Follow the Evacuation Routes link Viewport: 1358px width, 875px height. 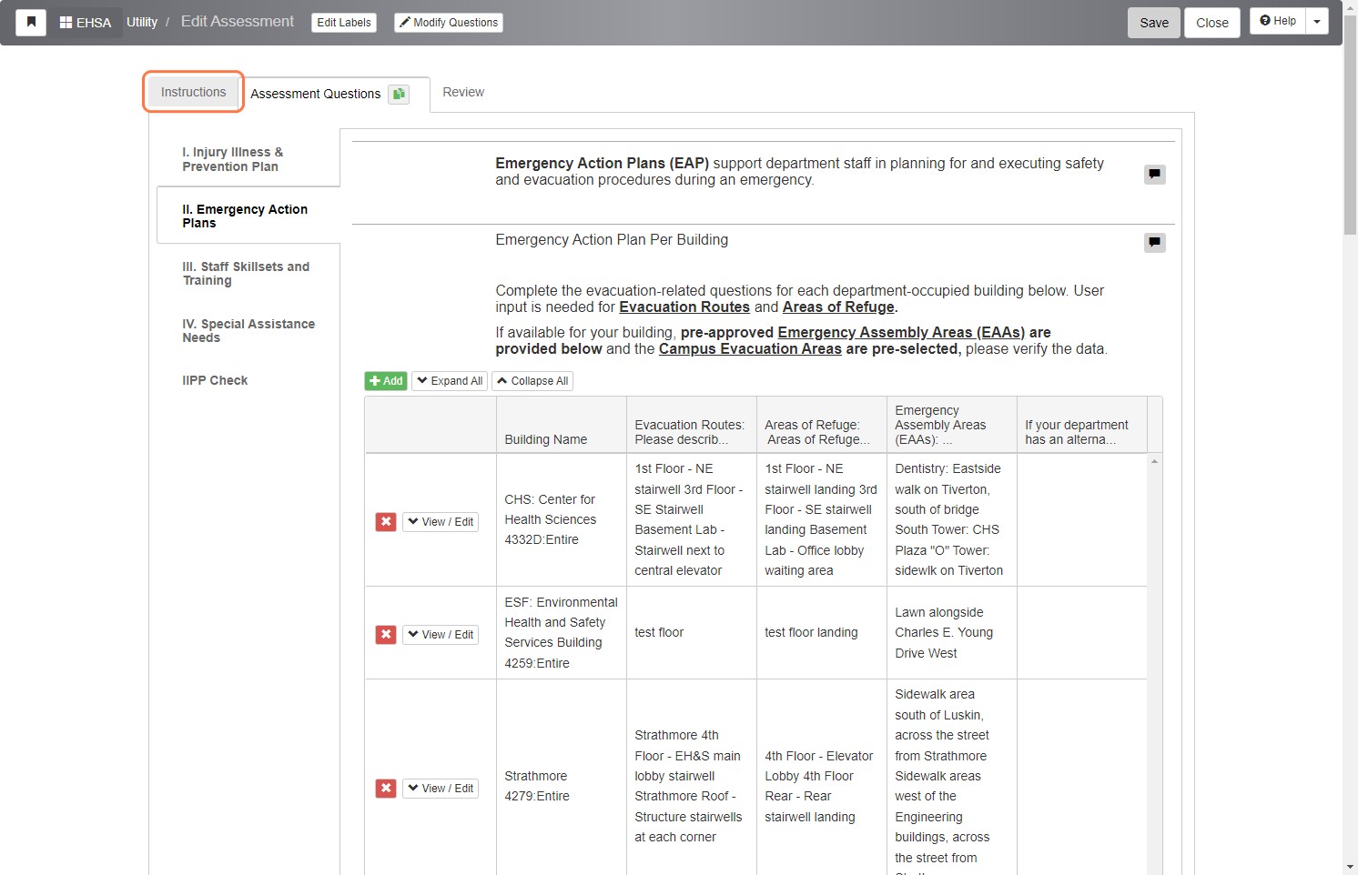tap(684, 307)
